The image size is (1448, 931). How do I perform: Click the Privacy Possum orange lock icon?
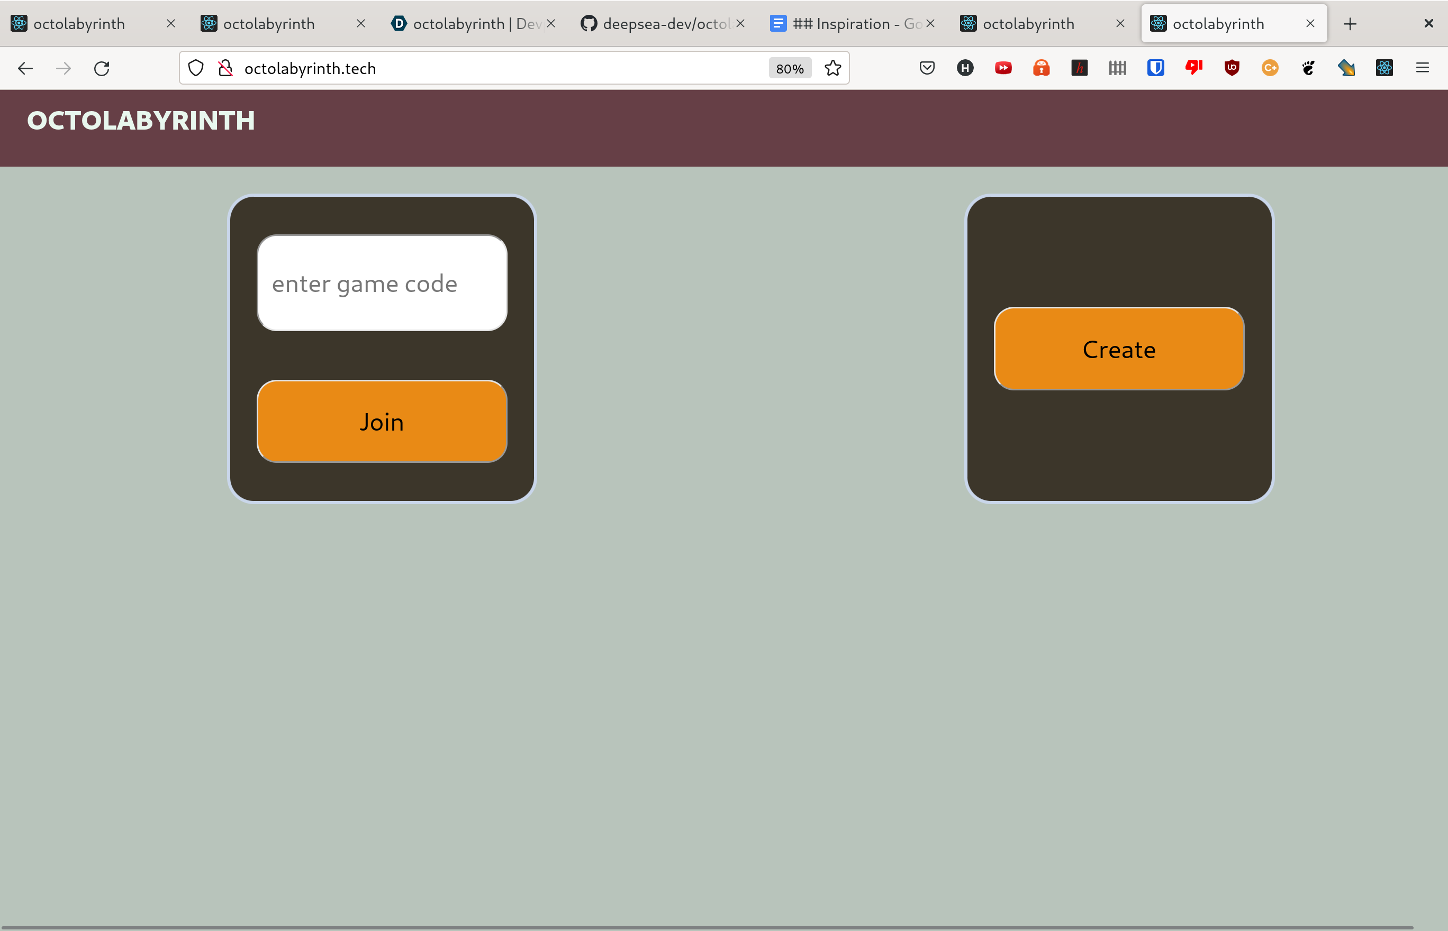click(1041, 68)
